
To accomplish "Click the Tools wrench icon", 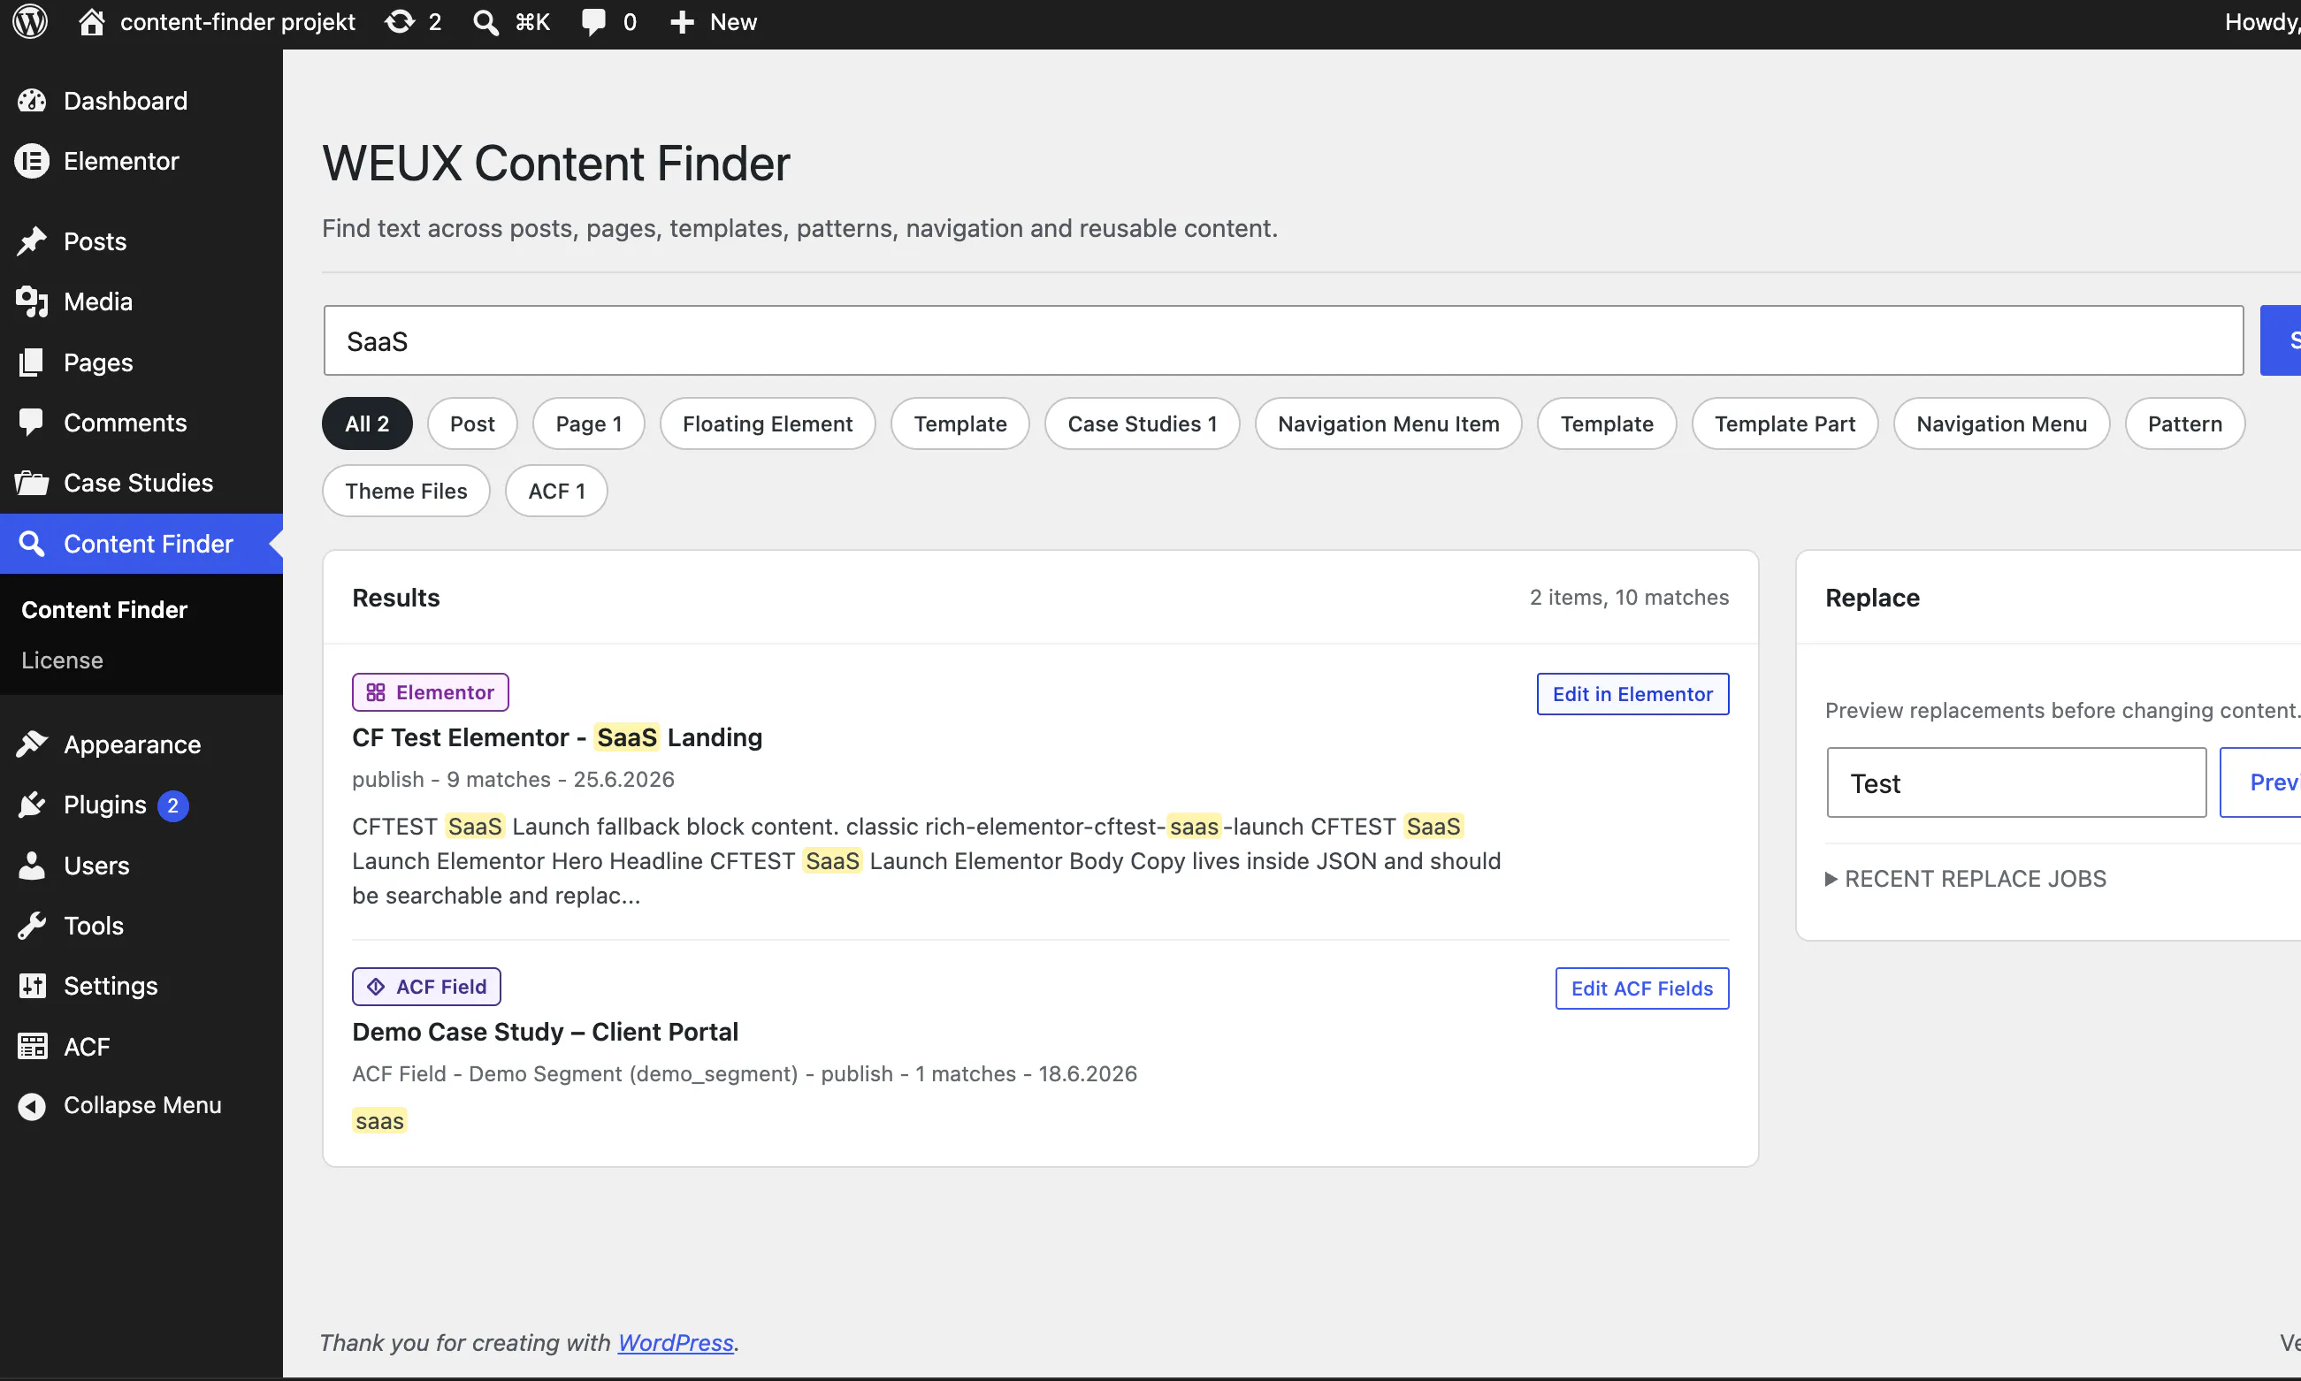I will click(32, 926).
